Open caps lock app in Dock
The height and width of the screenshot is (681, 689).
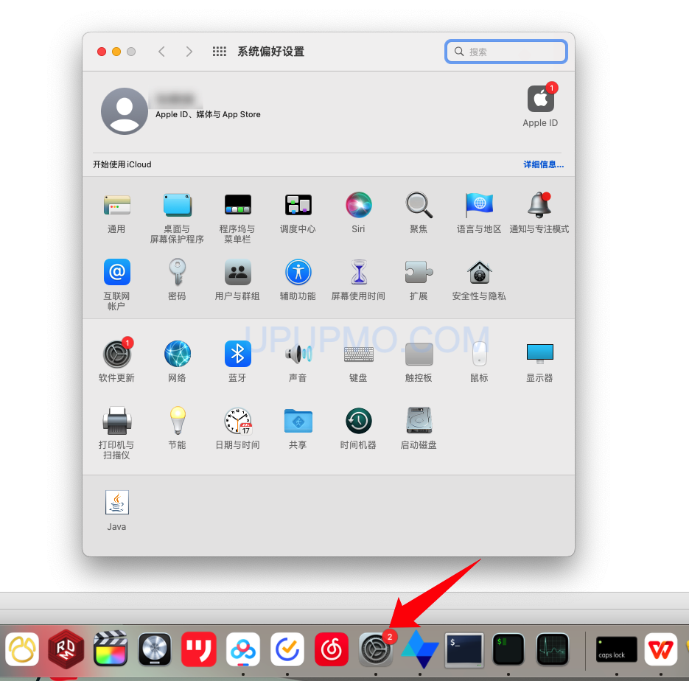click(x=617, y=649)
